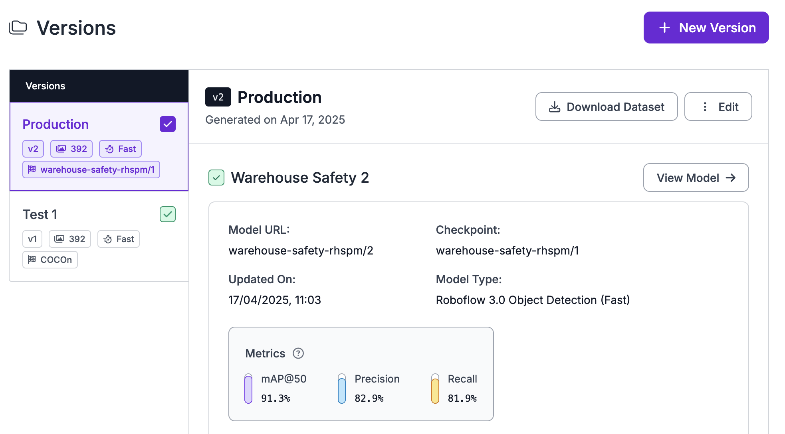Image resolution: width=785 pixels, height=434 pixels.
Task: Click the image count icon in Production card
Action: tap(61, 149)
